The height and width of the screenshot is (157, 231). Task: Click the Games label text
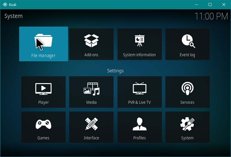pyautogui.click(x=43, y=138)
